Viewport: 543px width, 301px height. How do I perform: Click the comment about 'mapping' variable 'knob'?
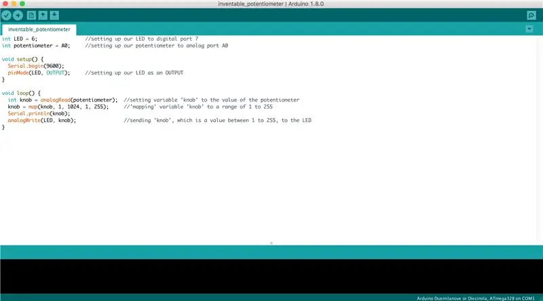click(198, 106)
